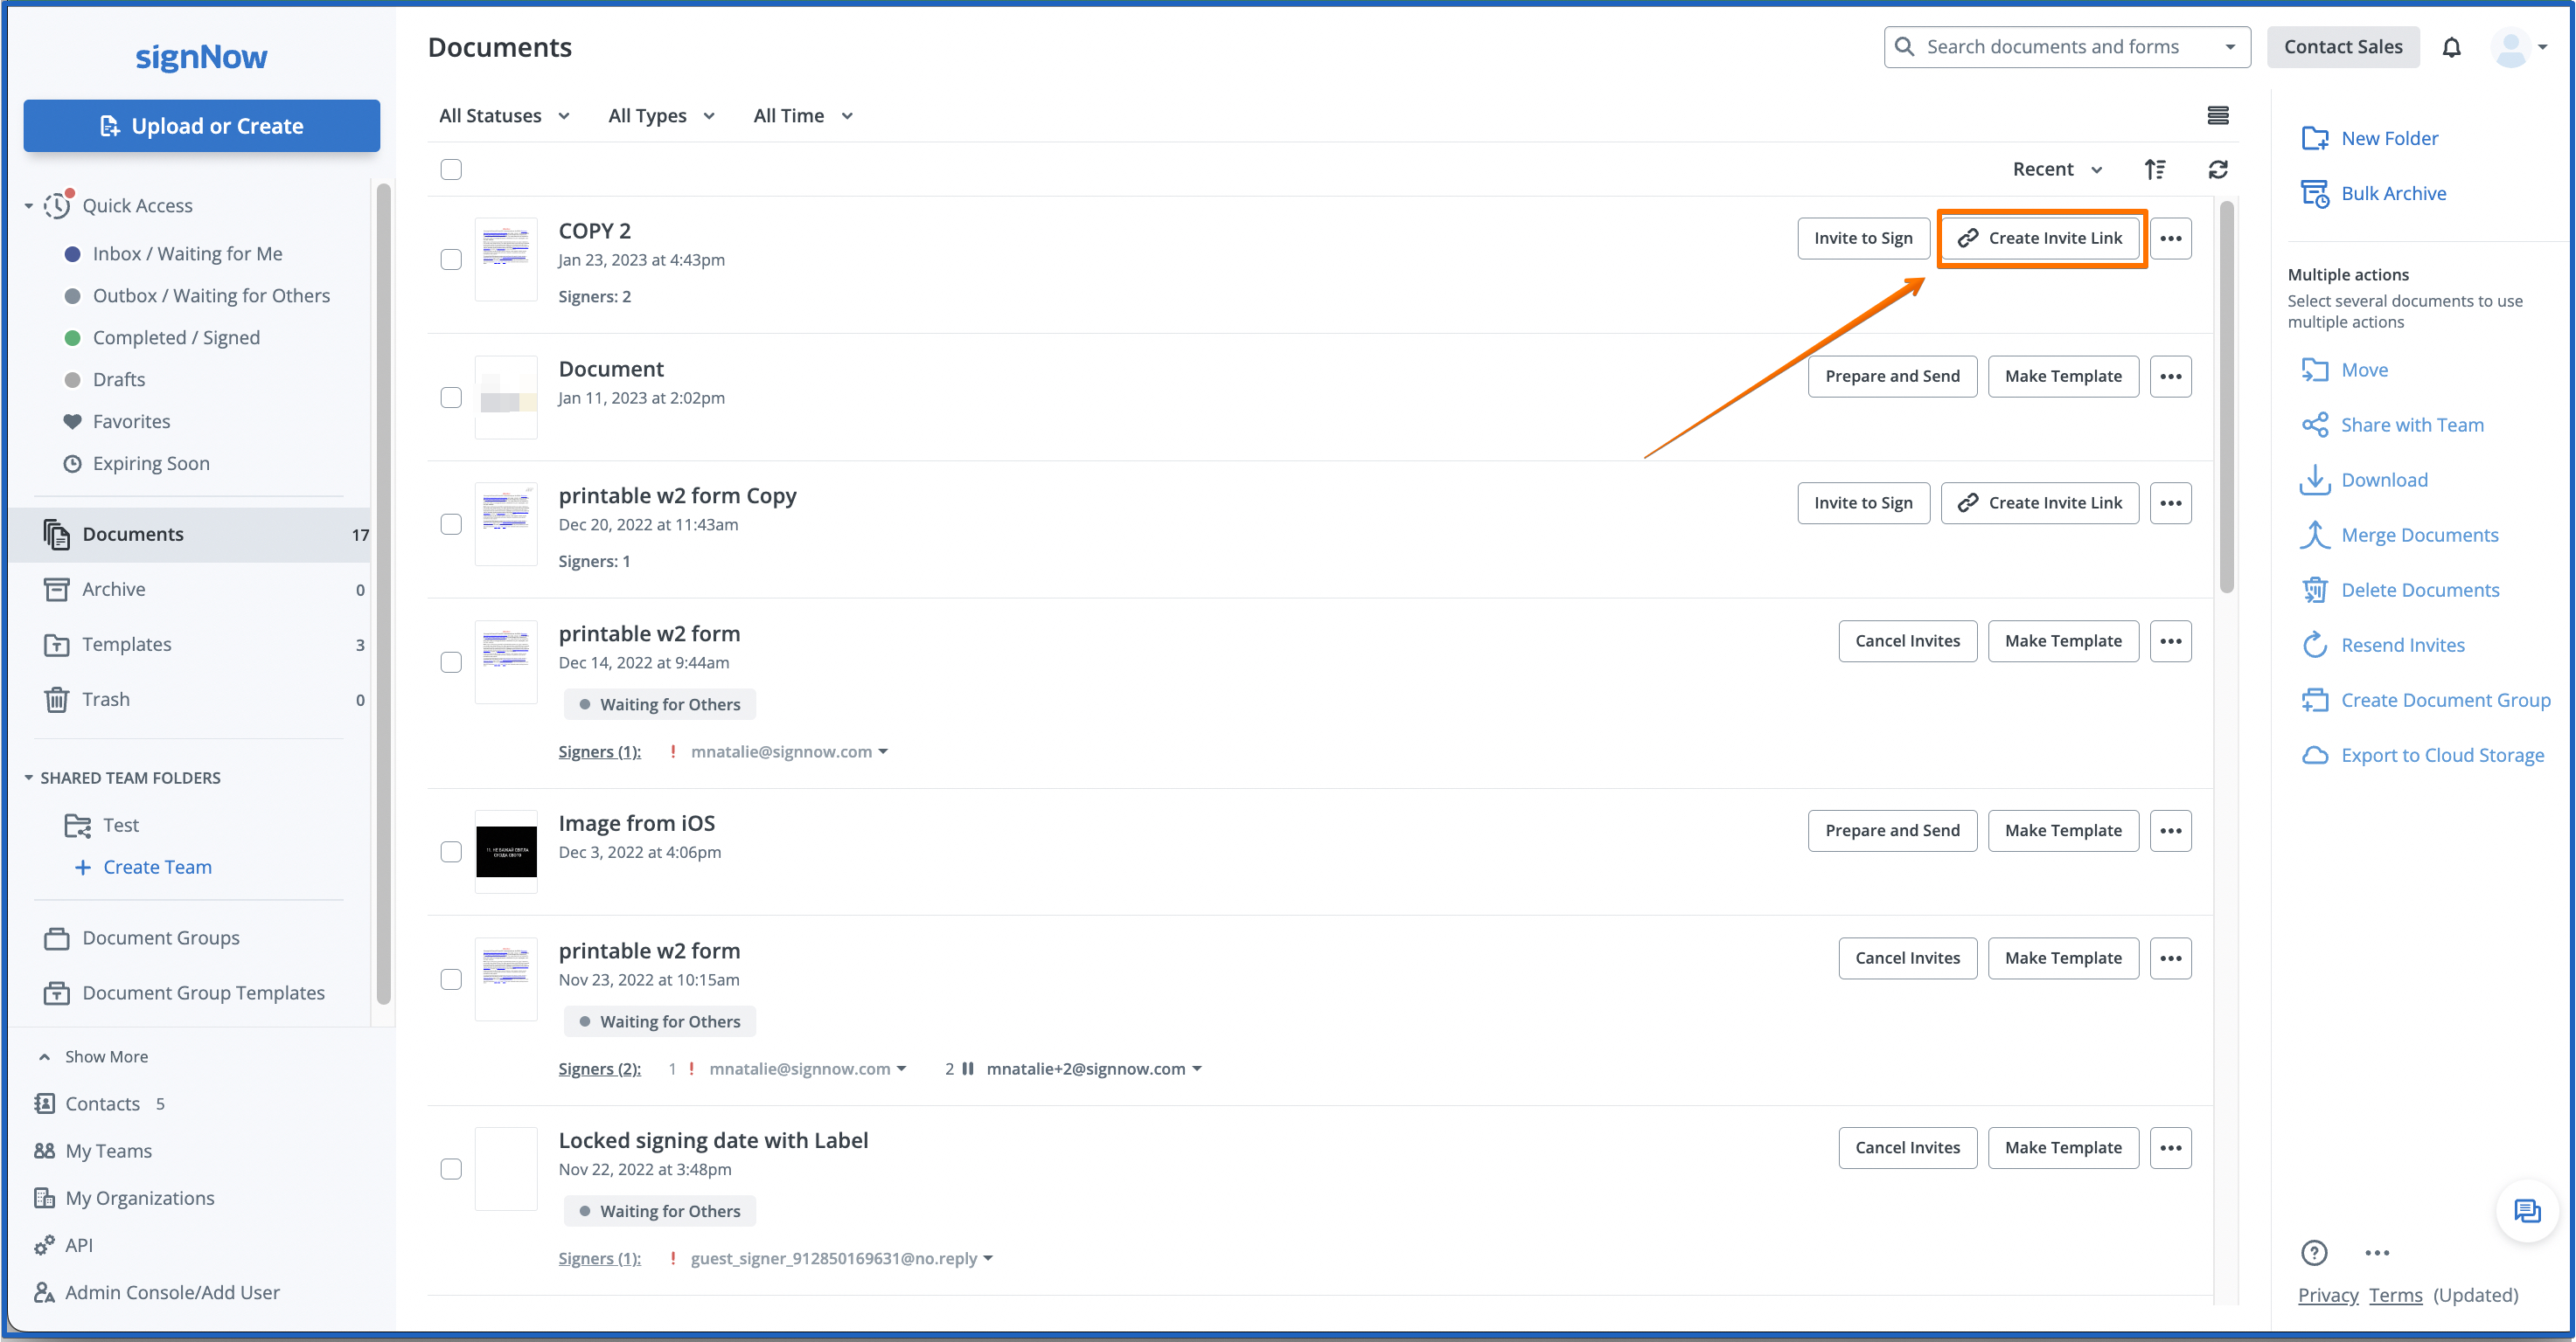Click the notifications bell icon
Viewport: 2576px width, 1342px height.
pyautogui.click(x=2451, y=47)
